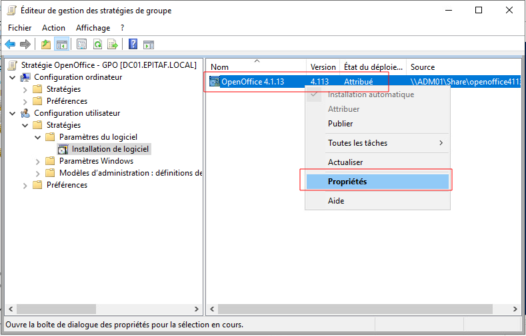
Task: Toggle the console tree show/hide icon
Action: [x=61, y=45]
